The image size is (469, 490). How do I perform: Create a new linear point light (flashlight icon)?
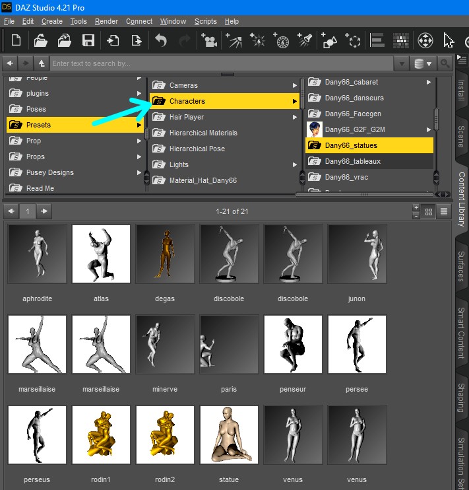coord(305,41)
